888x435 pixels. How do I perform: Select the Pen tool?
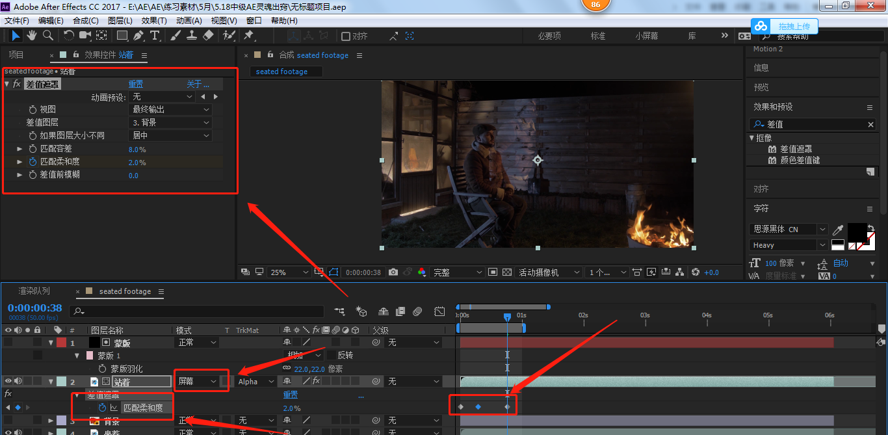pyautogui.click(x=138, y=35)
